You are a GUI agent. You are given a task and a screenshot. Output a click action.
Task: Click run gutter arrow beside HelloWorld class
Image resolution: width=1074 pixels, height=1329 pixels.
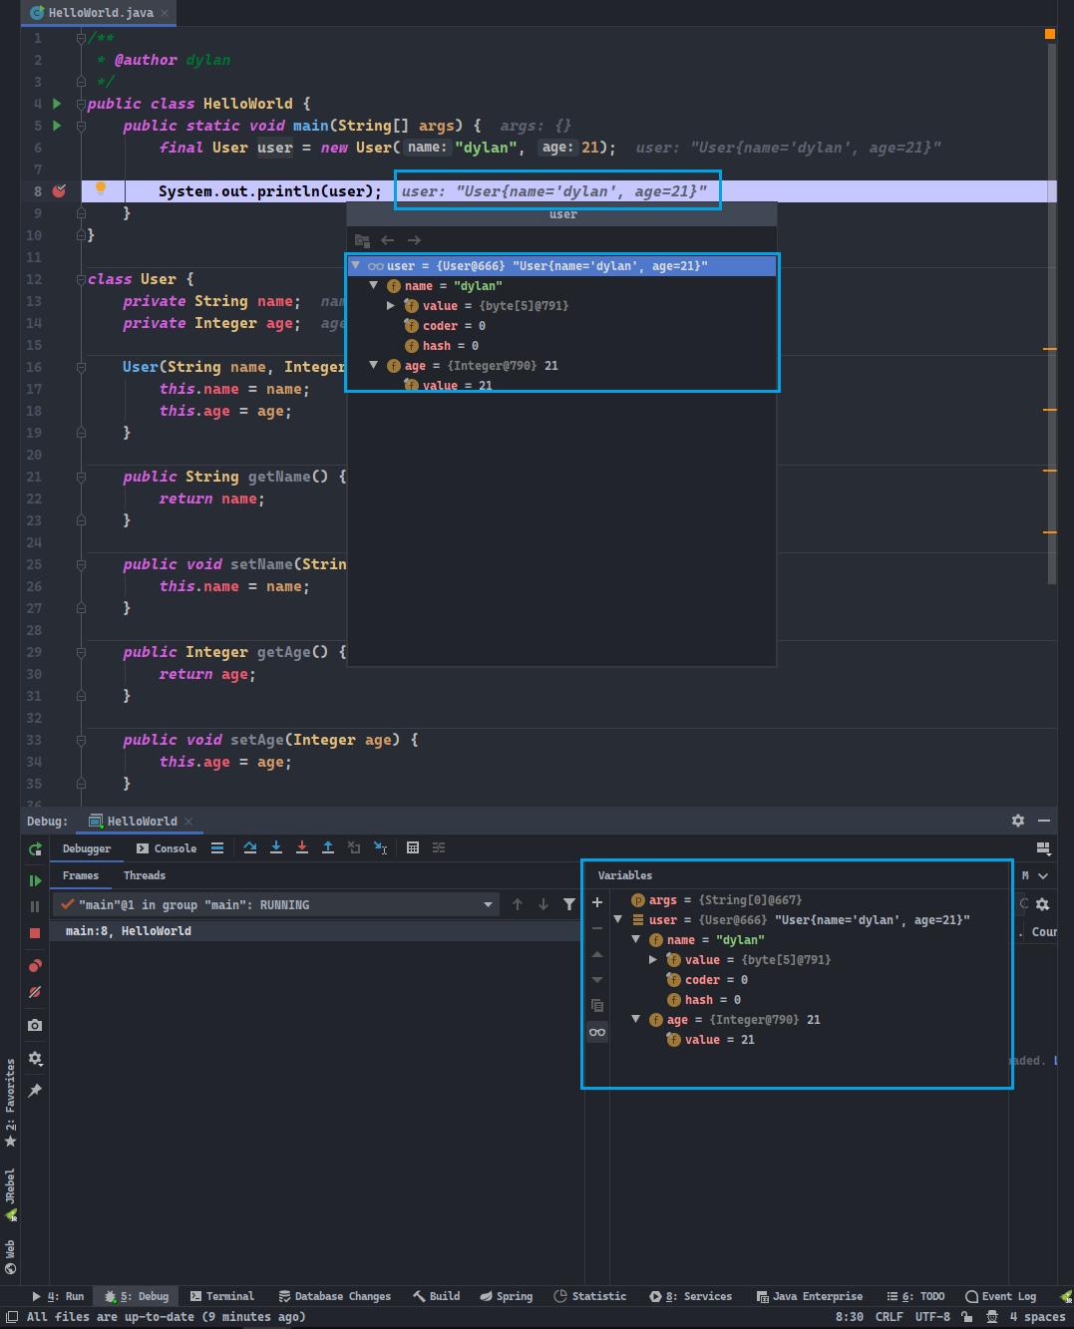[x=57, y=104]
